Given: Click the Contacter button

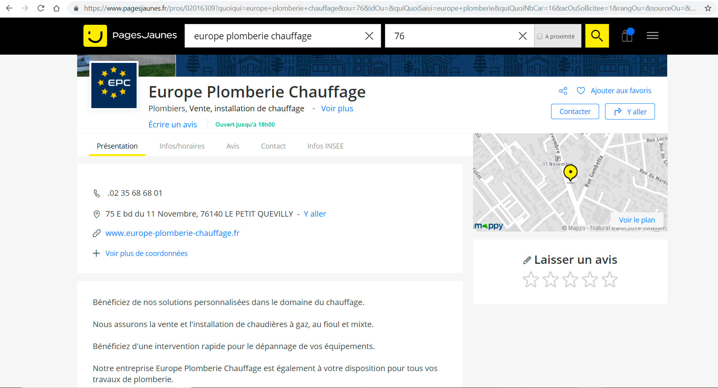Looking at the screenshot, I should click(x=575, y=111).
